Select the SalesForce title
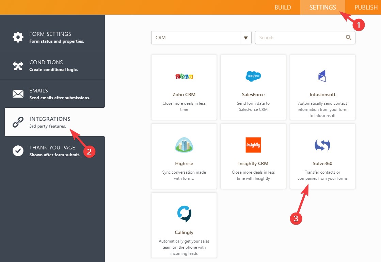This screenshot has width=381, height=262. (253, 94)
